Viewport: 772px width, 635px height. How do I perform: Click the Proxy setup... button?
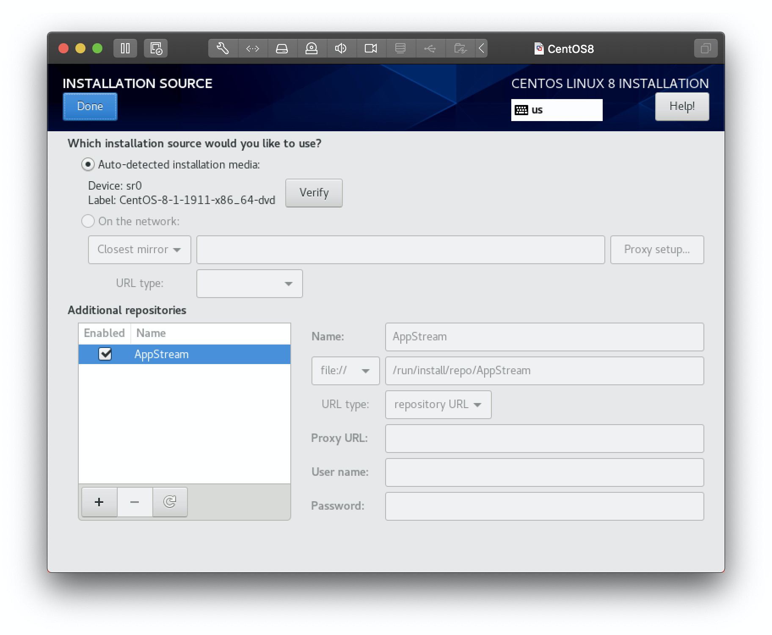point(657,250)
